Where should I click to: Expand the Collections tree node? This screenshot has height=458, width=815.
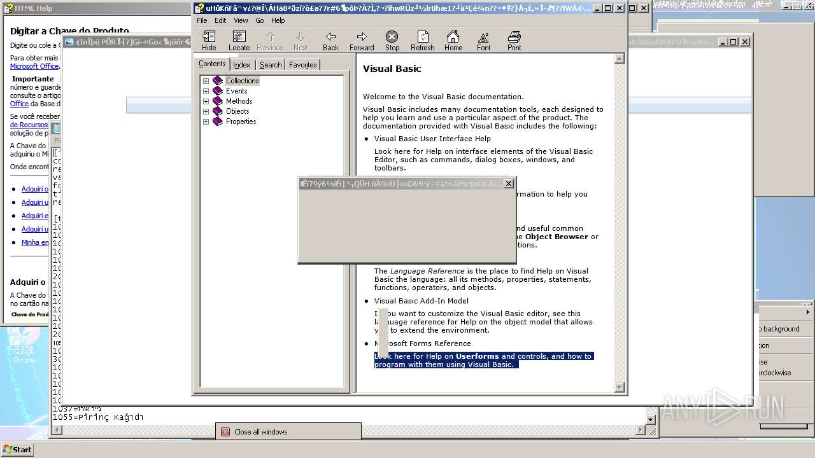click(206, 81)
